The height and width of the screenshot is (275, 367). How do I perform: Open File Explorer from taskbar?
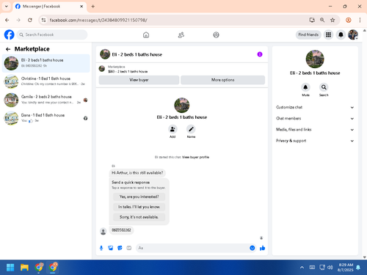point(24,268)
